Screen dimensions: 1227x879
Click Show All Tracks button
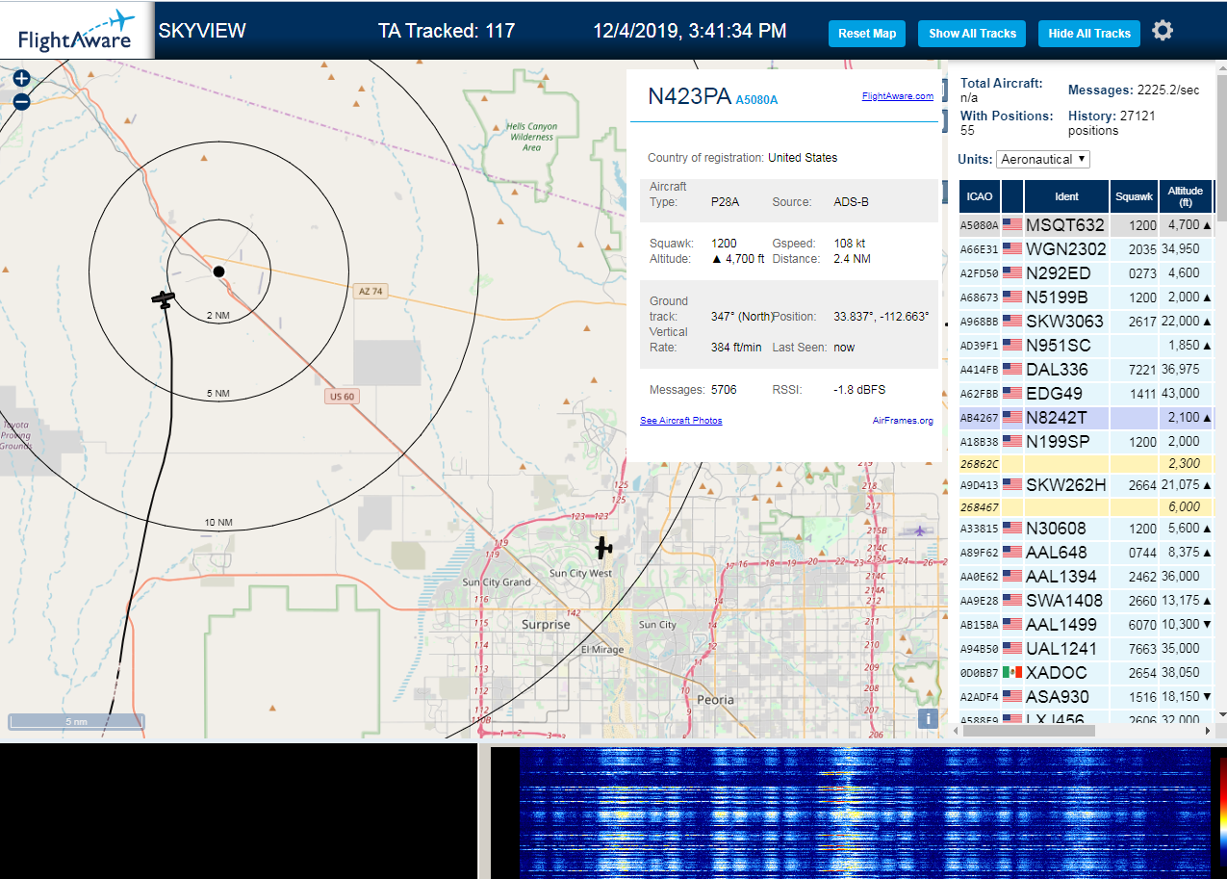(x=972, y=33)
